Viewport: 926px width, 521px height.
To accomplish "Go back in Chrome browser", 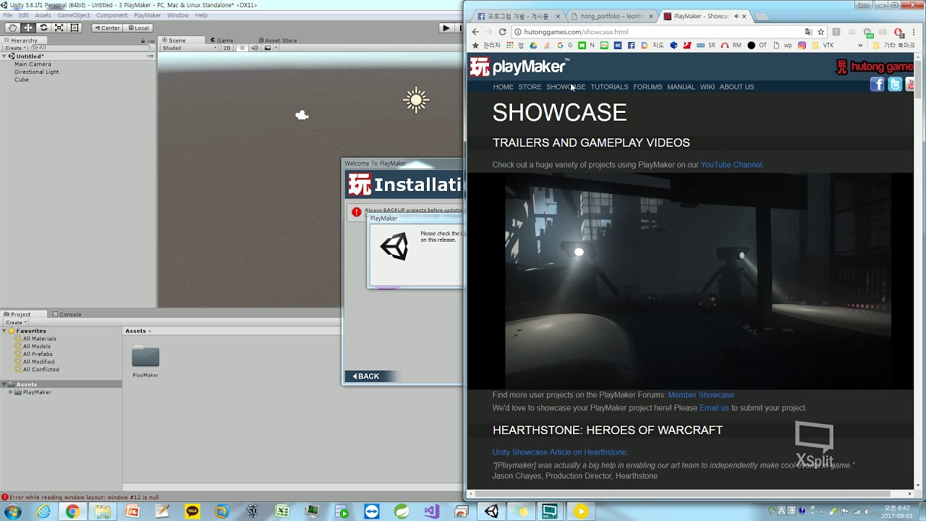I will pos(475,32).
